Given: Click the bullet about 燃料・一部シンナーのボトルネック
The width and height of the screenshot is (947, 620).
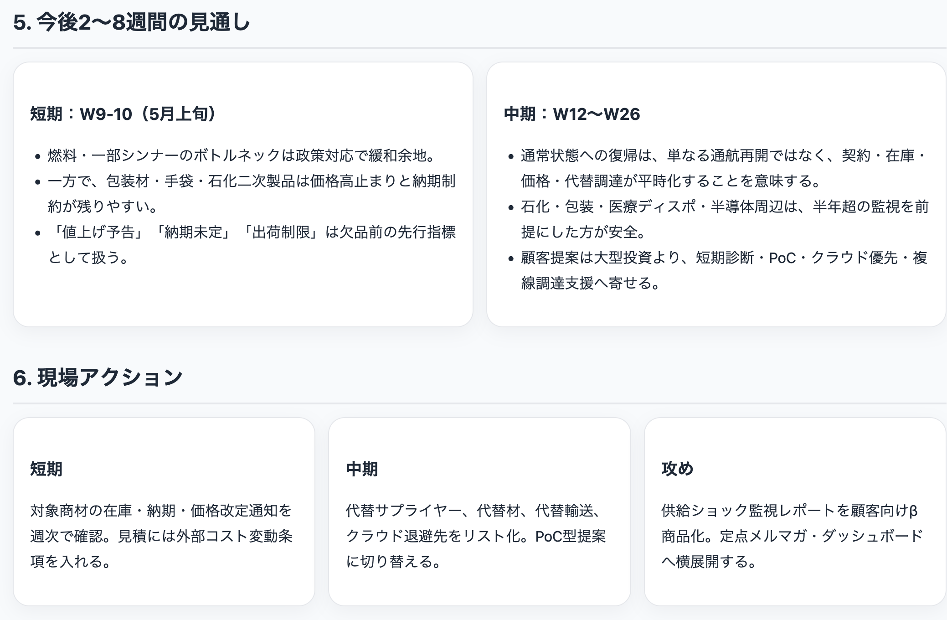Looking at the screenshot, I should point(242,156).
